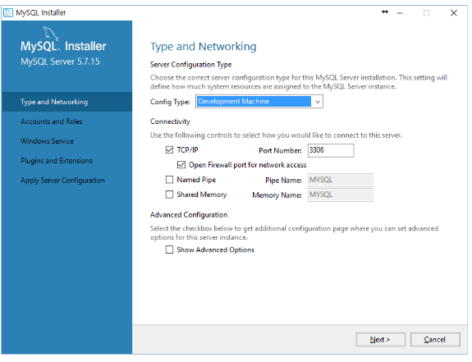Screen dimensions: 472x362
Task: Click the Next button
Action: pyautogui.click(x=381, y=340)
